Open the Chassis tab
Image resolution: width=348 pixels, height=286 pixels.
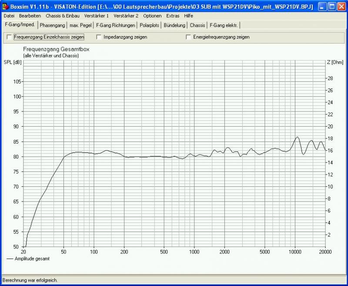197,25
